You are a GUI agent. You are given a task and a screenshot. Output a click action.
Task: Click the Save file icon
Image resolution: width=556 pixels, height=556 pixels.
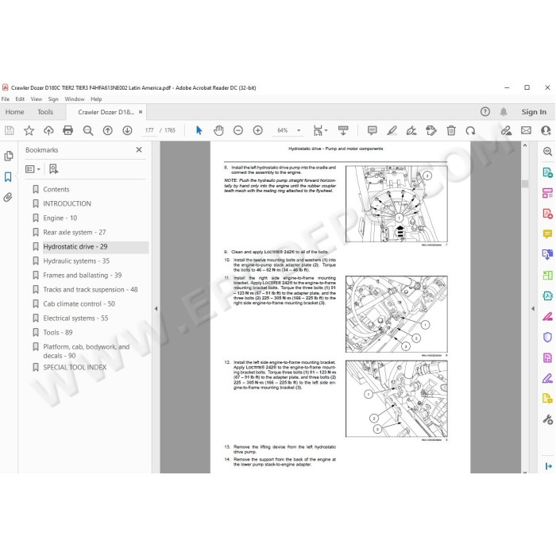tap(10, 130)
